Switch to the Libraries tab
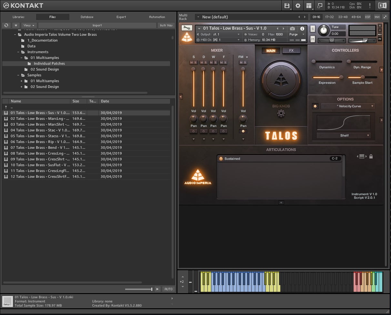This screenshot has height=315, width=391. pos(18,17)
